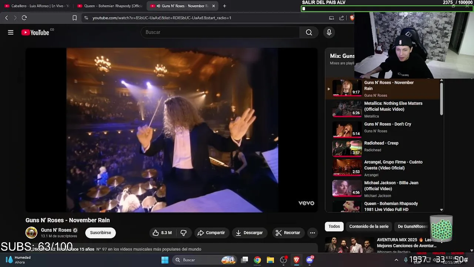Play Queen Bohemian Rhapsody 1981 Live item
The width and height of the screenshot is (474, 267).
[x=381, y=206]
